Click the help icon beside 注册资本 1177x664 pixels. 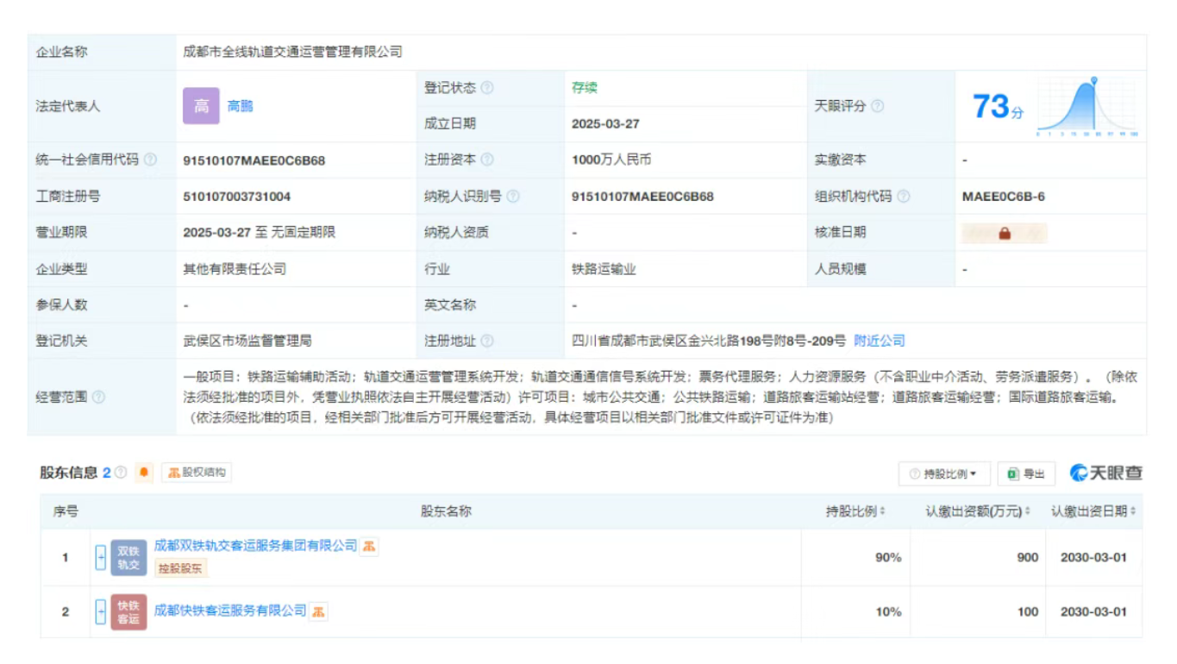pyautogui.click(x=487, y=160)
